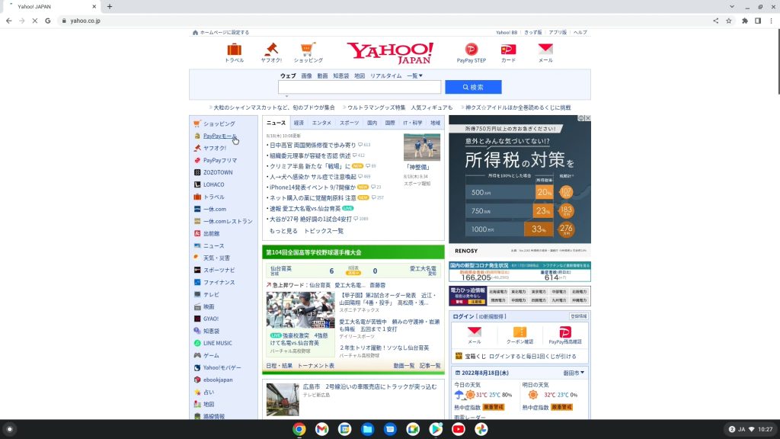Open the PayPay STEP icon
780x439 pixels.
471,50
